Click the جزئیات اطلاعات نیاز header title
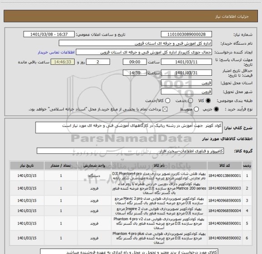The image size is (262, 254). (x=232, y=16)
